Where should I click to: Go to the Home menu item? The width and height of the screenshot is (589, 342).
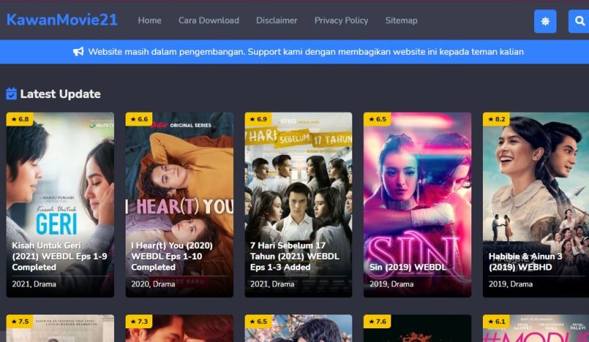tap(149, 21)
